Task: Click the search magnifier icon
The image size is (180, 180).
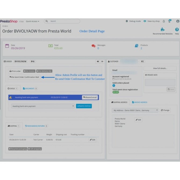Action: point(46,21)
